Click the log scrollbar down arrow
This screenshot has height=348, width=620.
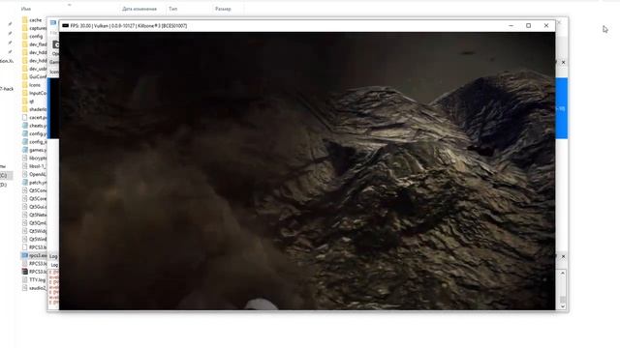coord(562,306)
